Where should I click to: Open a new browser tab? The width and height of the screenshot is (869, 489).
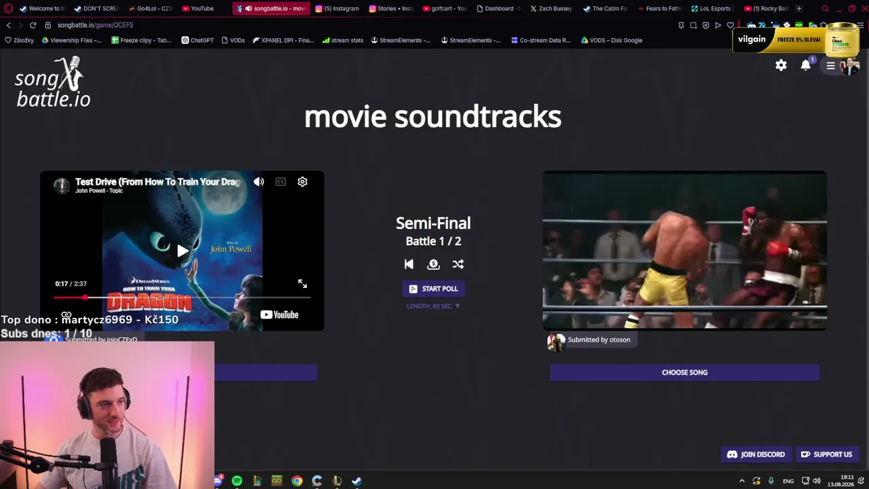799,9
